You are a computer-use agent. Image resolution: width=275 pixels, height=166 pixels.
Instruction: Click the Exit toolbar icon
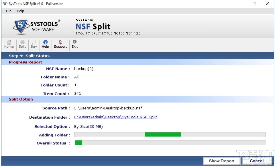click(74, 44)
